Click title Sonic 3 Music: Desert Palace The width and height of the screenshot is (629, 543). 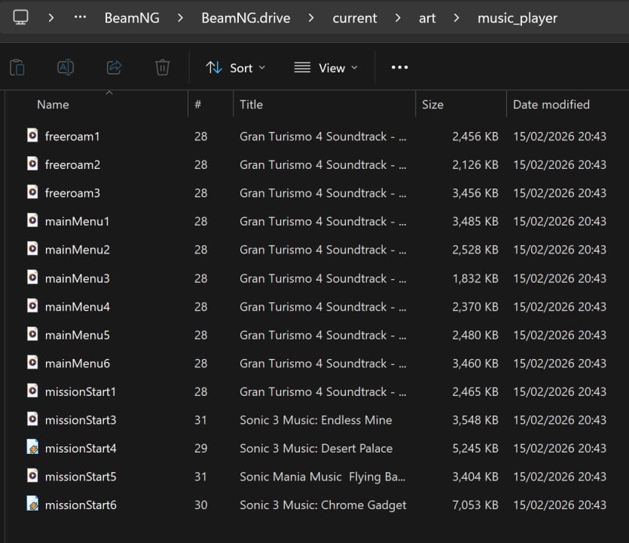316,448
